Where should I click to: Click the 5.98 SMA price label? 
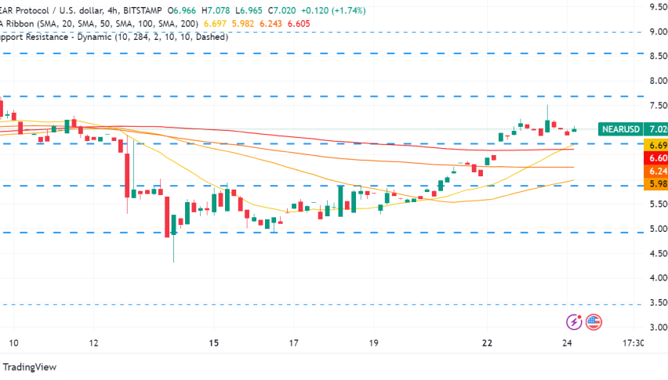pos(657,185)
